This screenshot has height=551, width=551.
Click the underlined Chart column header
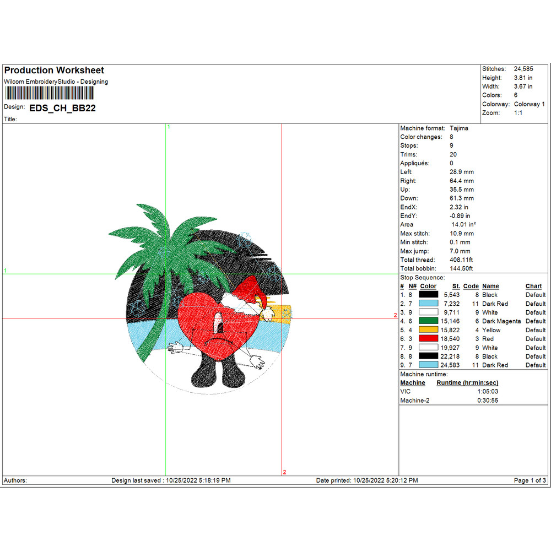[x=533, y=286]
